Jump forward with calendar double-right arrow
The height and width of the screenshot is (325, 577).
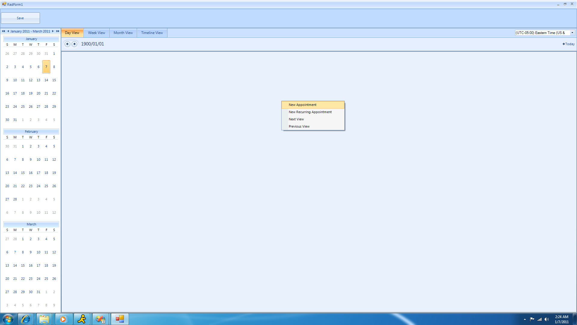[58, 31]
